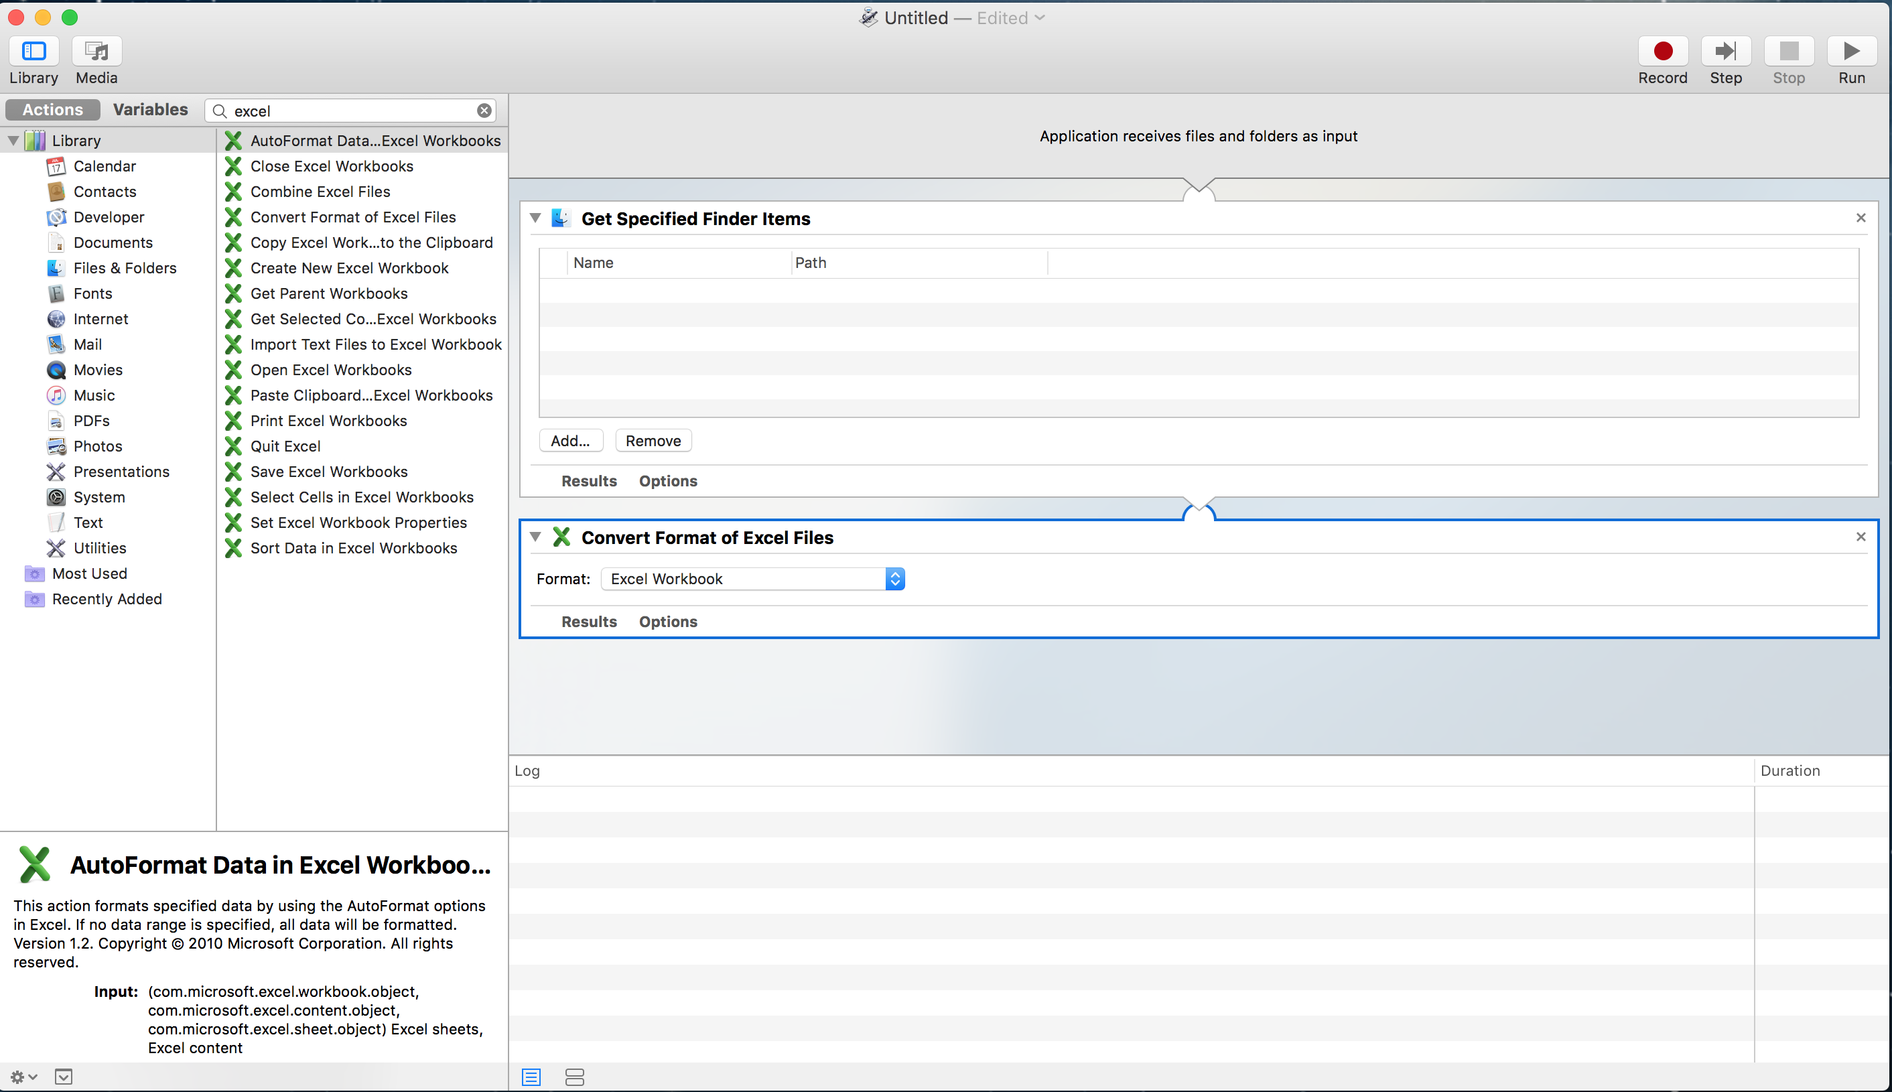Select the Utilities library category

click(100, 548)
